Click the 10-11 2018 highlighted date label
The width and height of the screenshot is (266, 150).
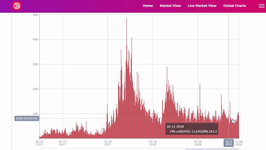pos(229,143)
